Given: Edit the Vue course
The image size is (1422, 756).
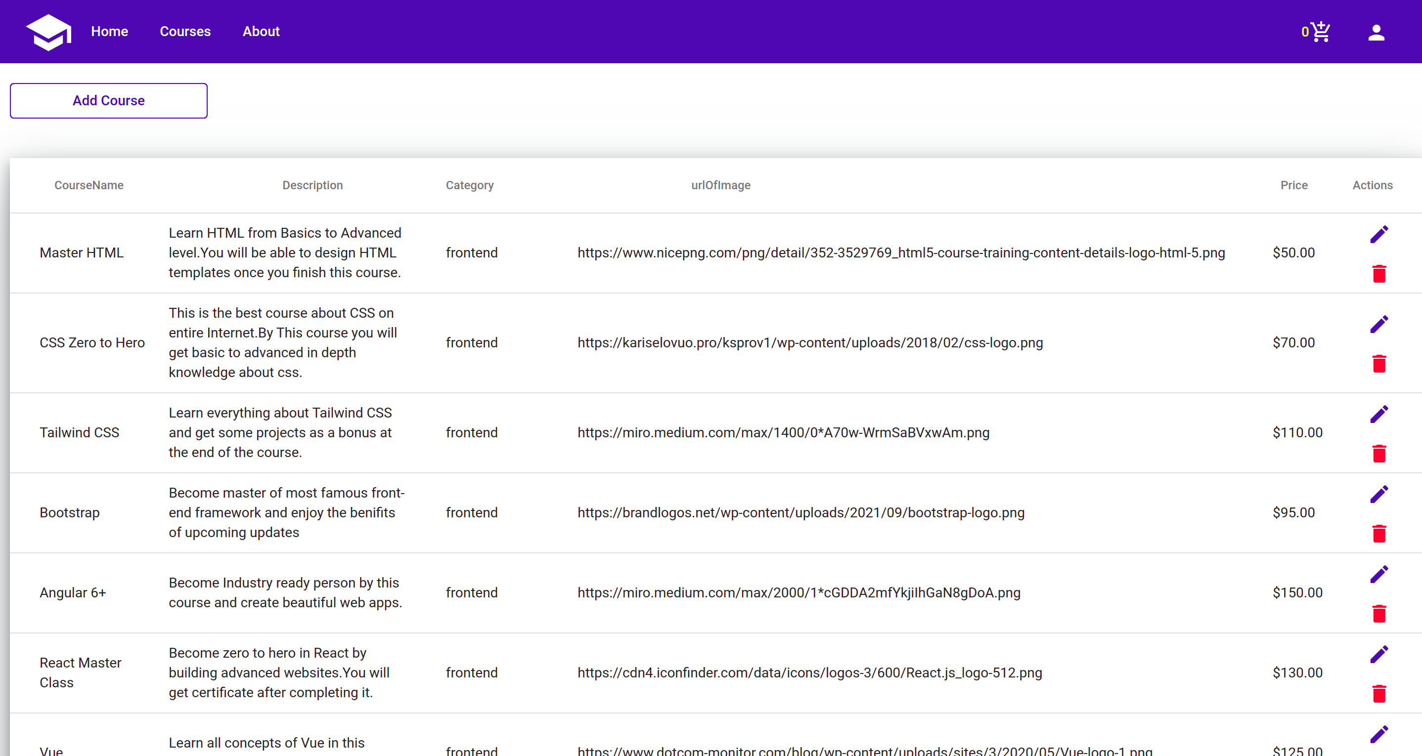Looking at the screenshot, I should tap(1380, 734).
